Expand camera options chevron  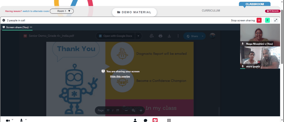pos(12,119)
